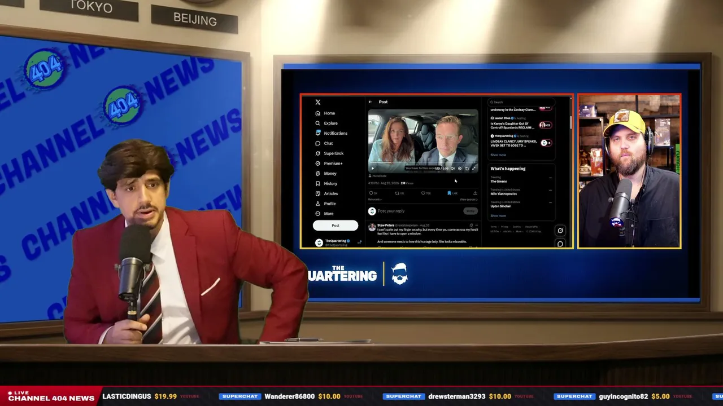Open SuperGrok in the sidebar
723x406 pixels.
tap(329, 153)
